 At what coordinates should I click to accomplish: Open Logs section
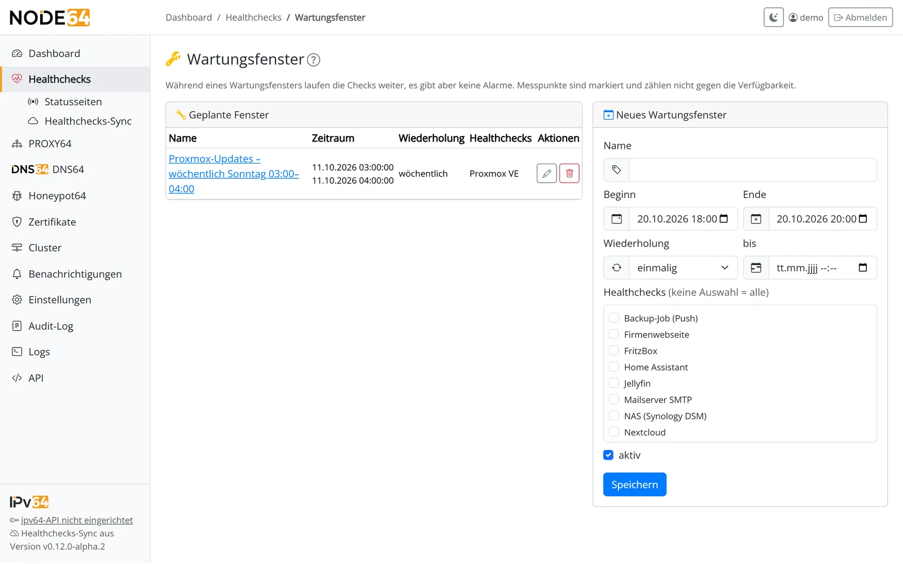point(75,352)
